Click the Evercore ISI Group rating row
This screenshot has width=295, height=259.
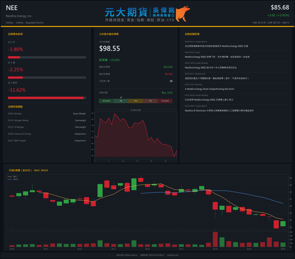[x=47, y=134]
